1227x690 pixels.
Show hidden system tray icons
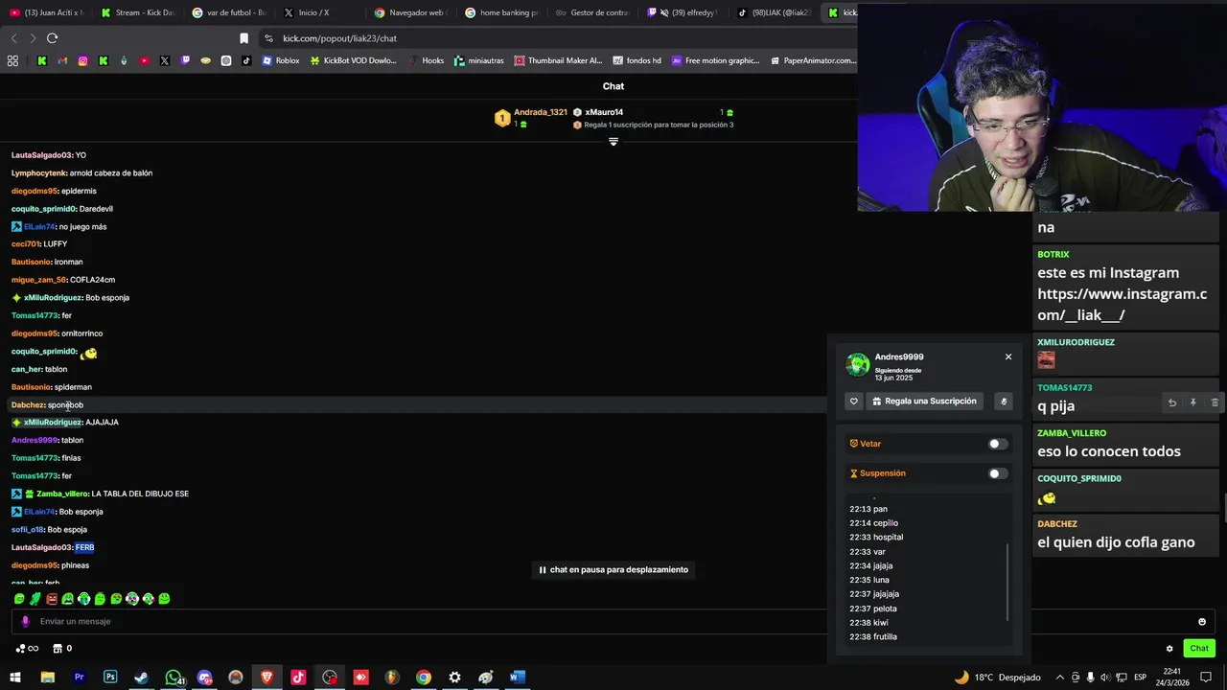1060,678
